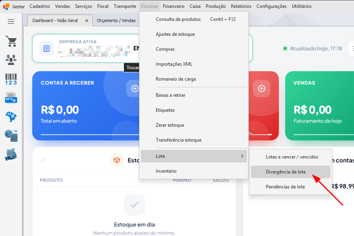Open the Fiscal menu

click(x=103, y=6)
